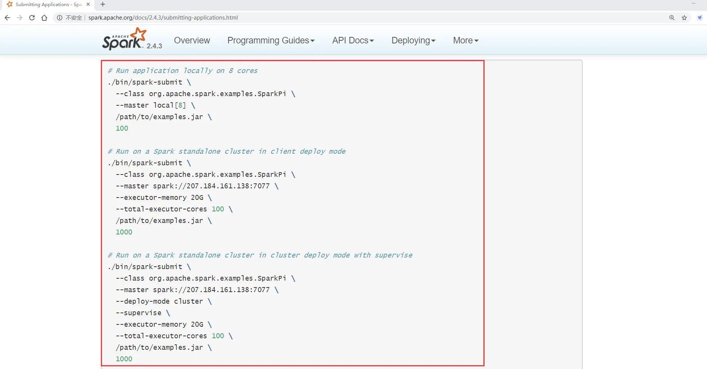Click the "--deploy-mode cluster" code line

tap(164, 301)
